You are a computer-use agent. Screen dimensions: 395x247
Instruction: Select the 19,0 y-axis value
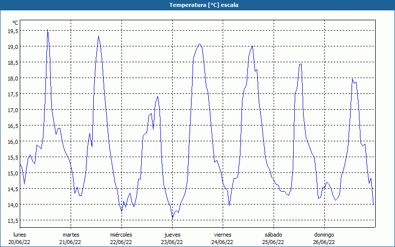(x=13, y=46)
